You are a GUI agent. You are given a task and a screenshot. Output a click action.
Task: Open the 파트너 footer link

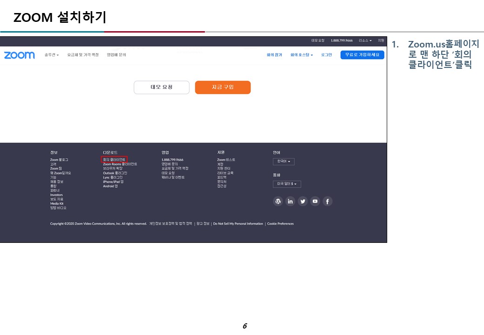[x=55, y=190]
